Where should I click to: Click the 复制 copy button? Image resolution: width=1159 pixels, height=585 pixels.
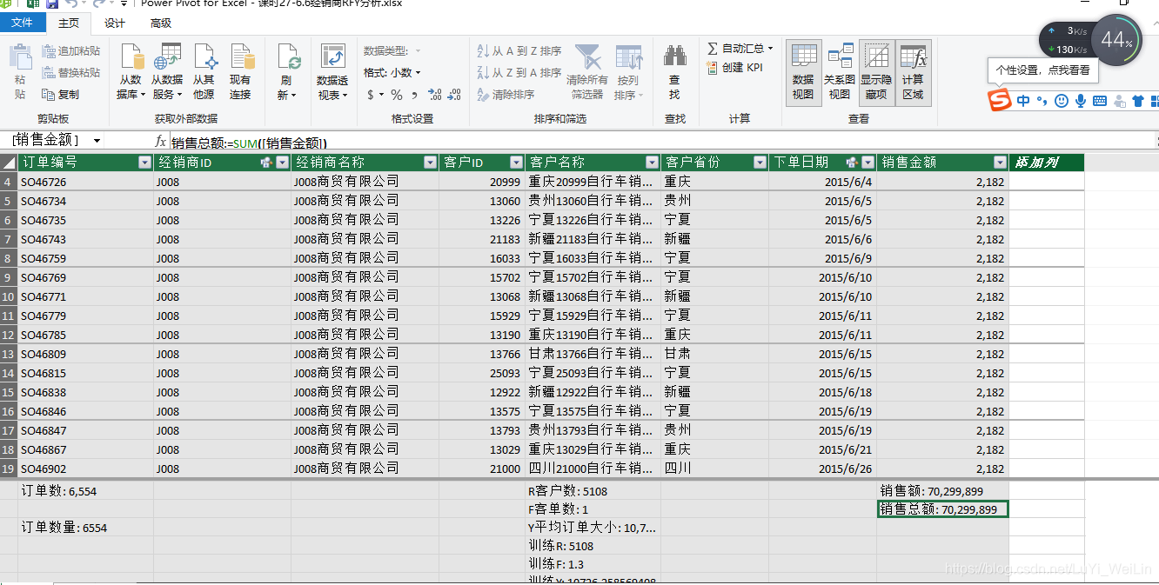click(x=60, y=94)
